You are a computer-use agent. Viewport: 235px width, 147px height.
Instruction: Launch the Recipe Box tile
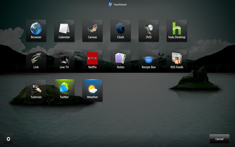pos(149,61)
